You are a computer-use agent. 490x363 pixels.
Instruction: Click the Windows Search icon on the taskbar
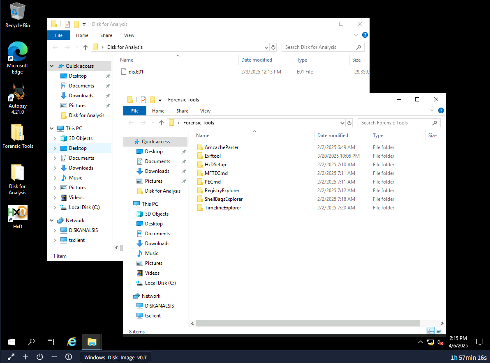click(31, 342)
